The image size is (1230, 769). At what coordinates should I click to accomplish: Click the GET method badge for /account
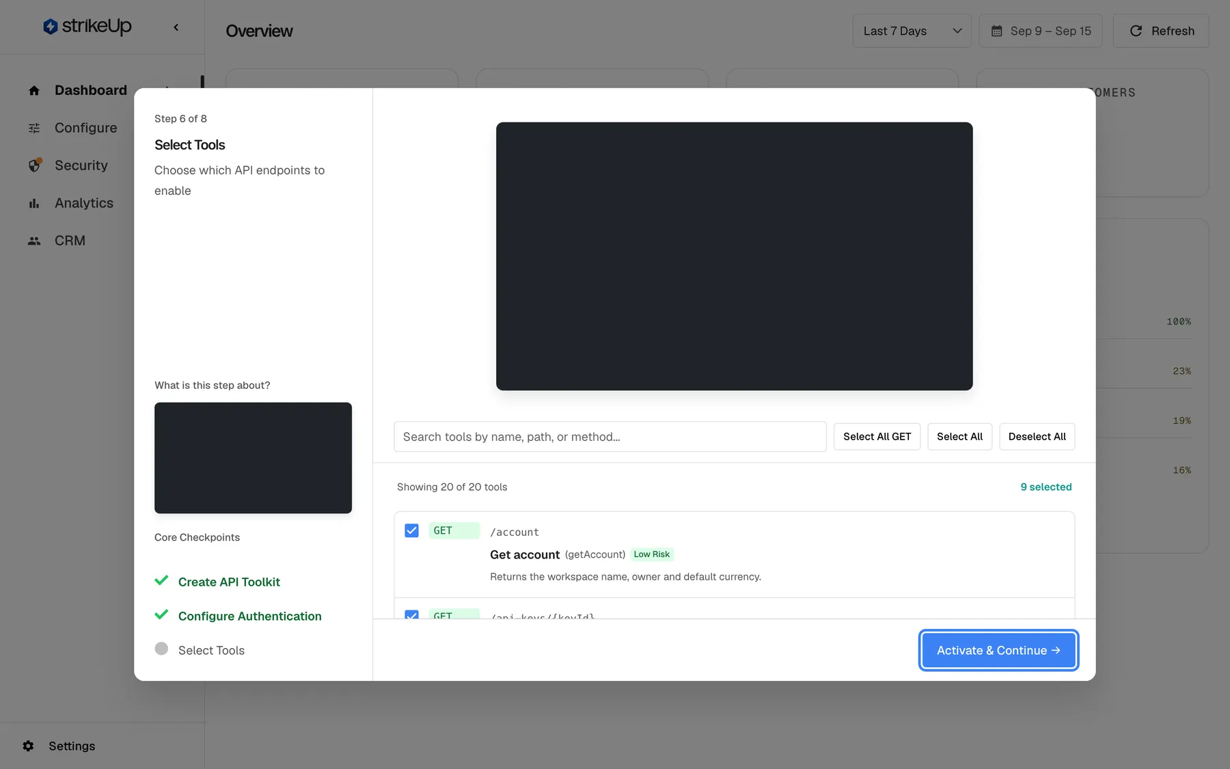pos(454,530)
